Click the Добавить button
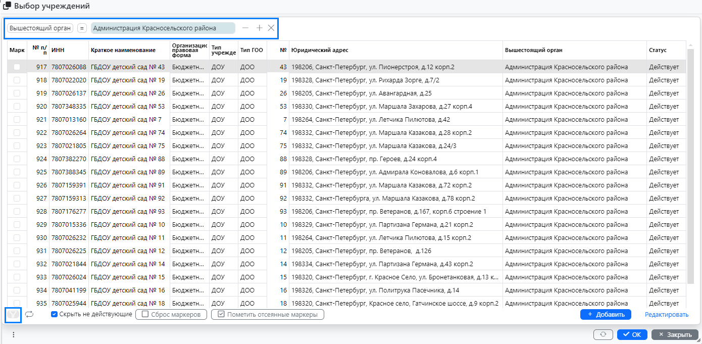Image resolution: width=702 pixels, height=344 pixels. click(606, 315)
